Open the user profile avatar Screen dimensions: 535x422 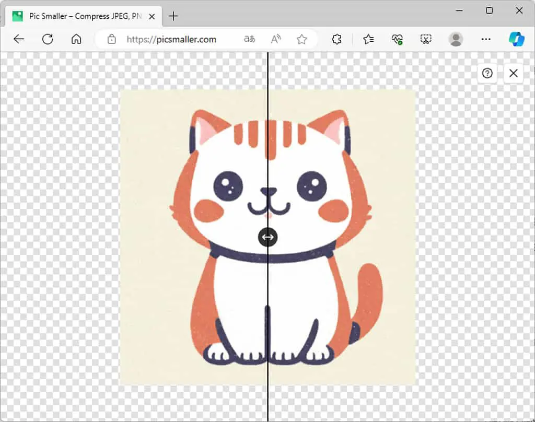click(x=456, y=39)
